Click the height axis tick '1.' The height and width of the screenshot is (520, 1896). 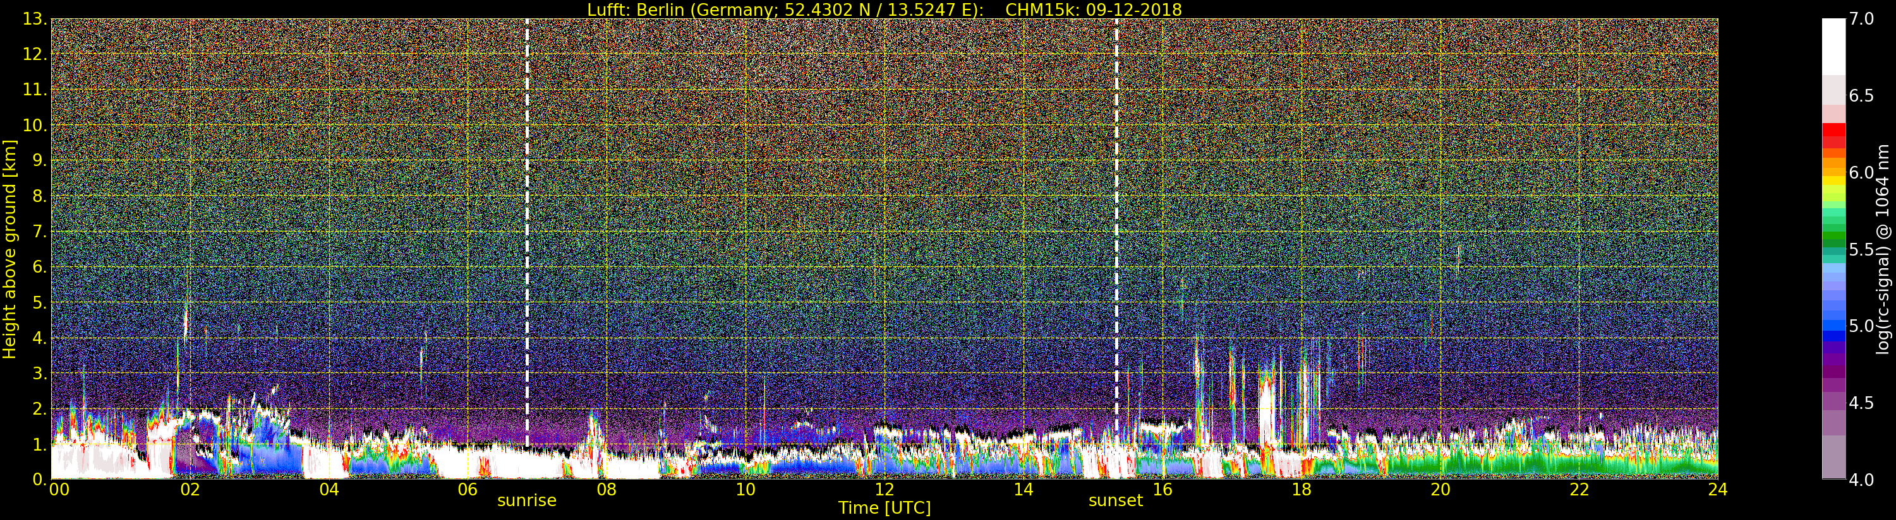coord(40,444)
